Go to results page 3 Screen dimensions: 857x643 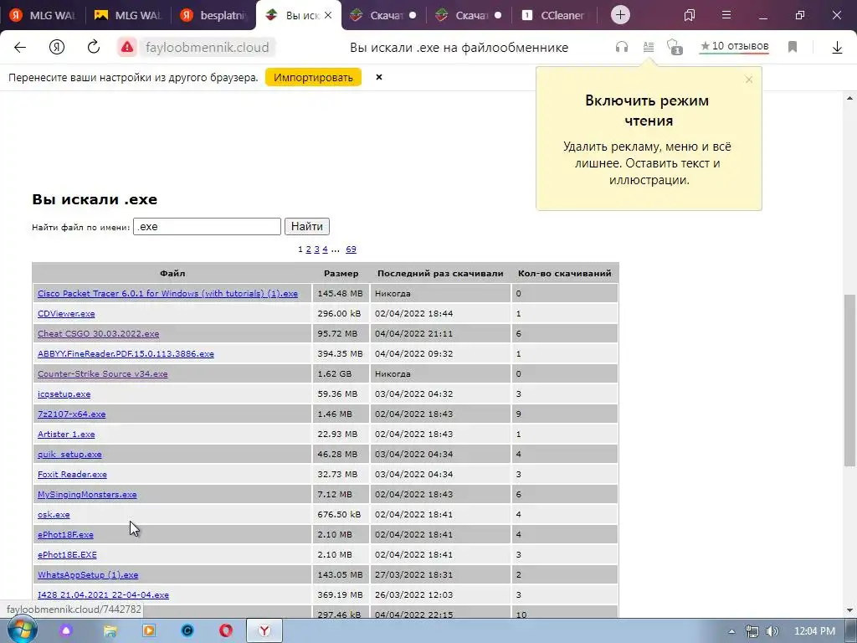[x=316, y=249]
